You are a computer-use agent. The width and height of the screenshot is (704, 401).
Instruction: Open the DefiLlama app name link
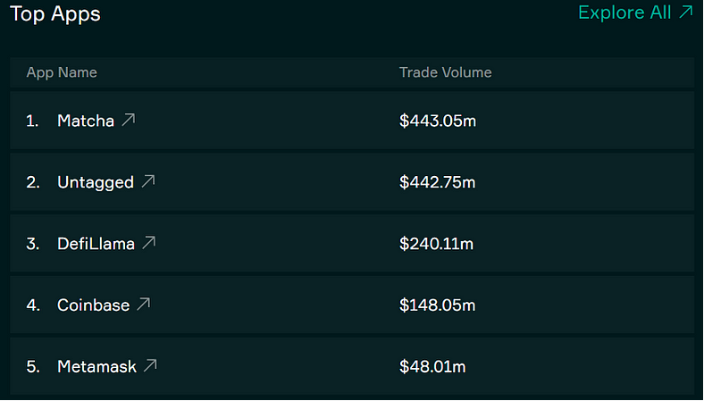click(96, 243)
